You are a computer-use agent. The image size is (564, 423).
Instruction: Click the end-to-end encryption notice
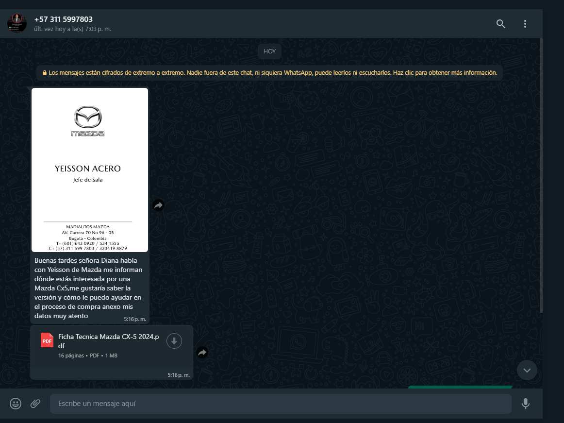pyautogui.click(x=269, y=73)
